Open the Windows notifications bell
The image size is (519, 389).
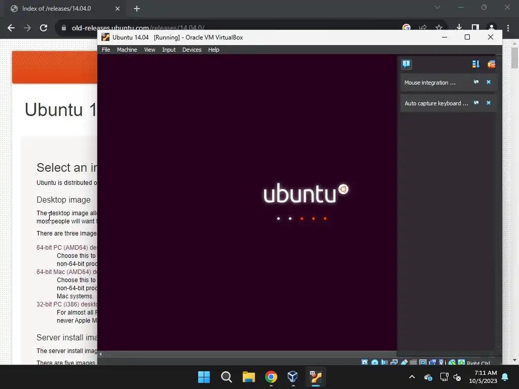coord(505,377)
